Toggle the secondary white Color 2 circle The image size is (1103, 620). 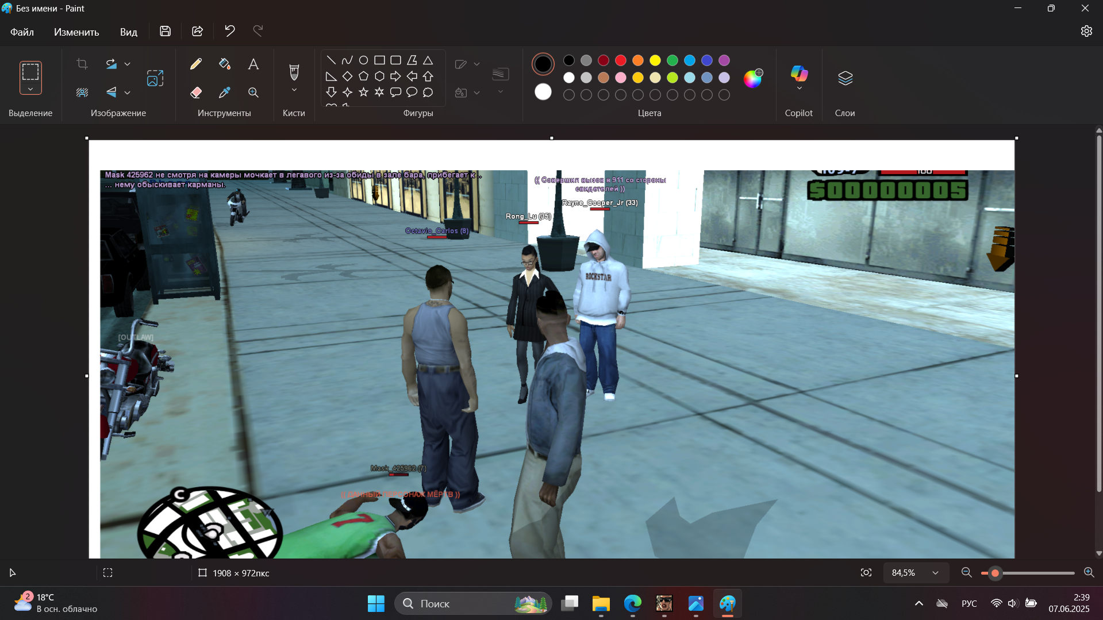point(543,92)
